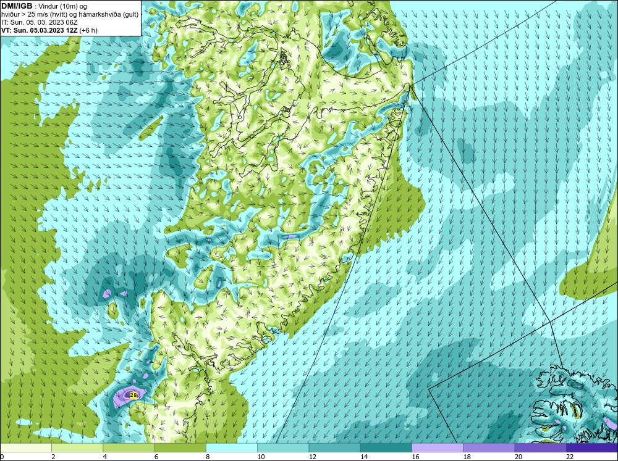618x461 pixels.
Task: Select the 16–18 m/s lavender legend swatch
Action: point(438,447)
